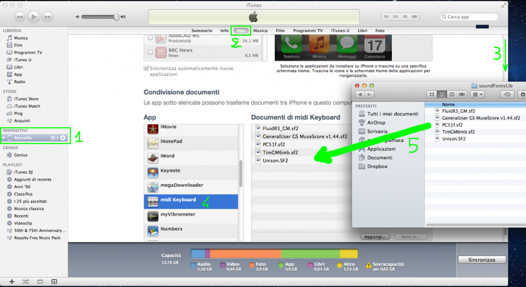Click the Sincronizza button
This screenshot has height=287, width=526.
(481, 260)
